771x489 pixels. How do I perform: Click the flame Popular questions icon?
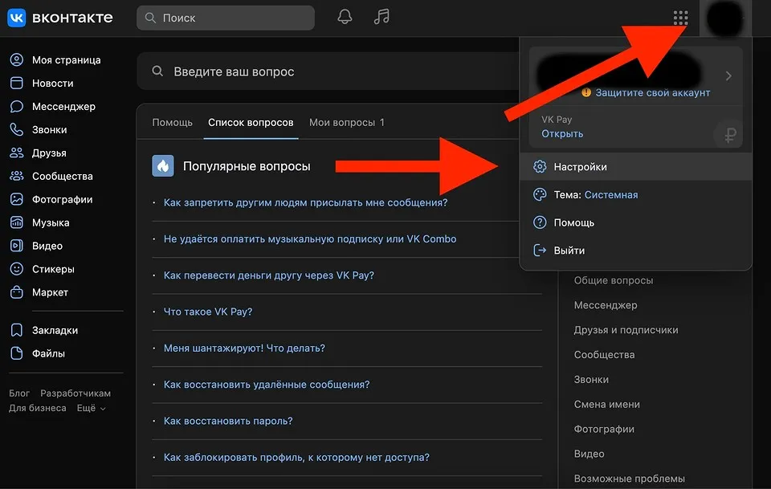[x=163, y=166]
